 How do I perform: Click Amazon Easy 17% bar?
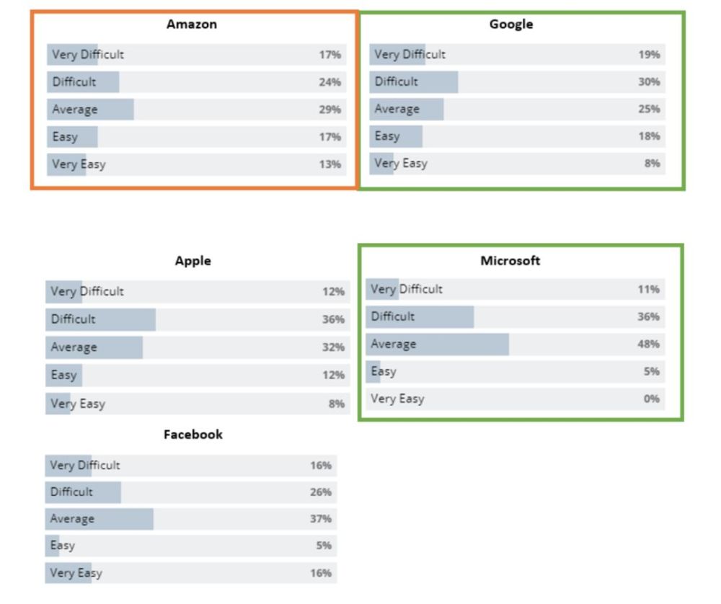pos(196,137)
